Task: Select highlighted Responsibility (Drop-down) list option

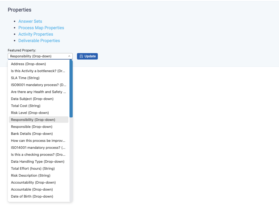Action: coord(38,120)
